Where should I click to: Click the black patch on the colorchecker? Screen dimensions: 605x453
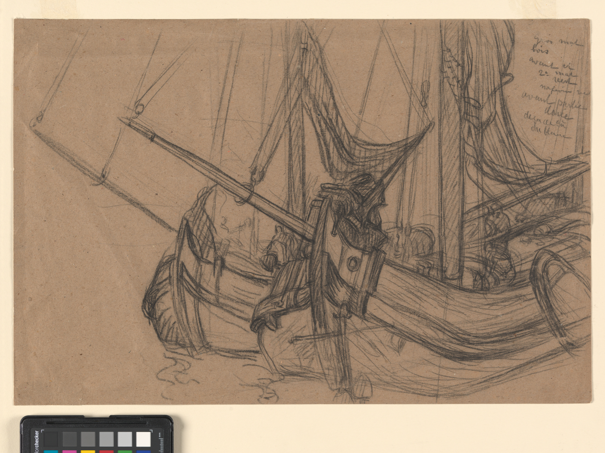[x=51, y=439]
